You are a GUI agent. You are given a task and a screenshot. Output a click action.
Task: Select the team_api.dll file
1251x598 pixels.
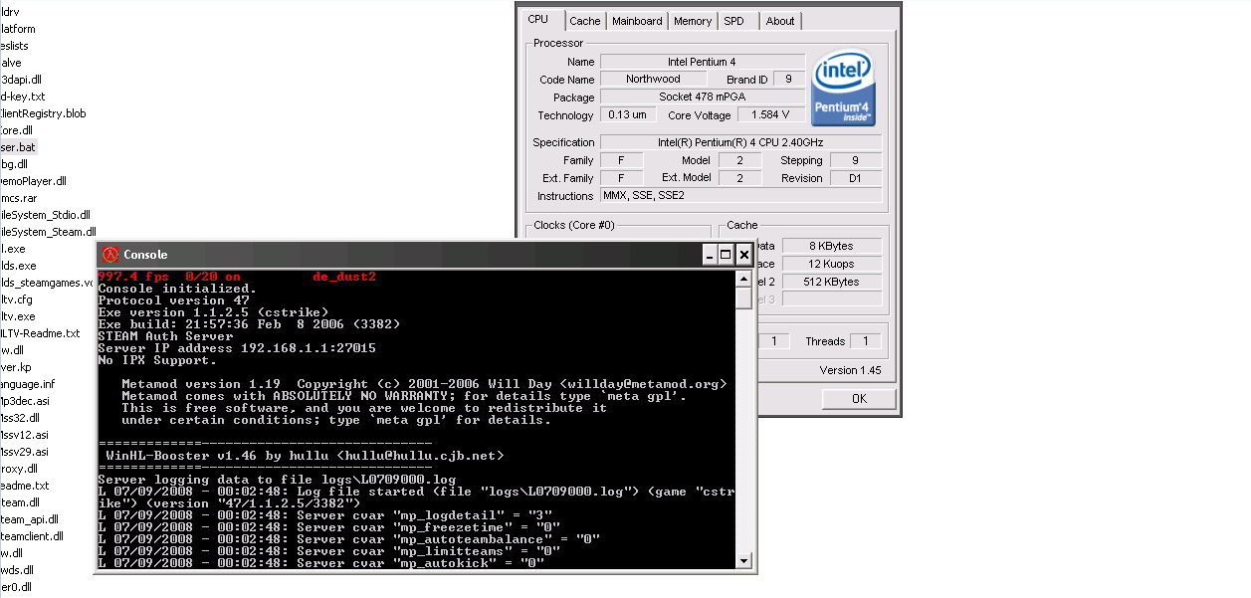[30, 519]
